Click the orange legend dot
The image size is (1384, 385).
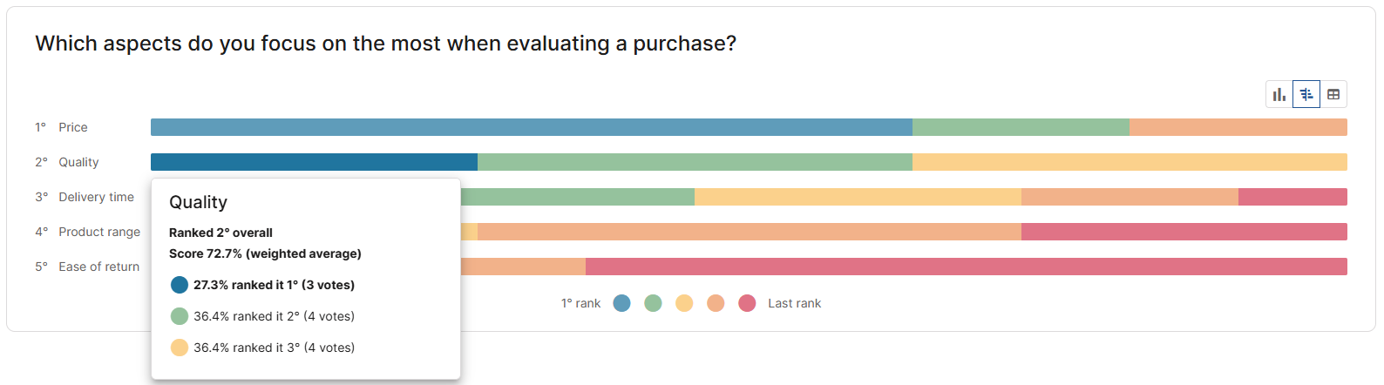point(716,303)
